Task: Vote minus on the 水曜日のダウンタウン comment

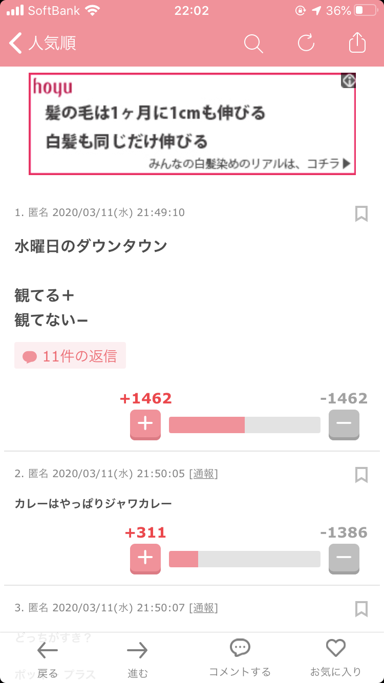Action: pyautogui.click(x=344, y=424)
